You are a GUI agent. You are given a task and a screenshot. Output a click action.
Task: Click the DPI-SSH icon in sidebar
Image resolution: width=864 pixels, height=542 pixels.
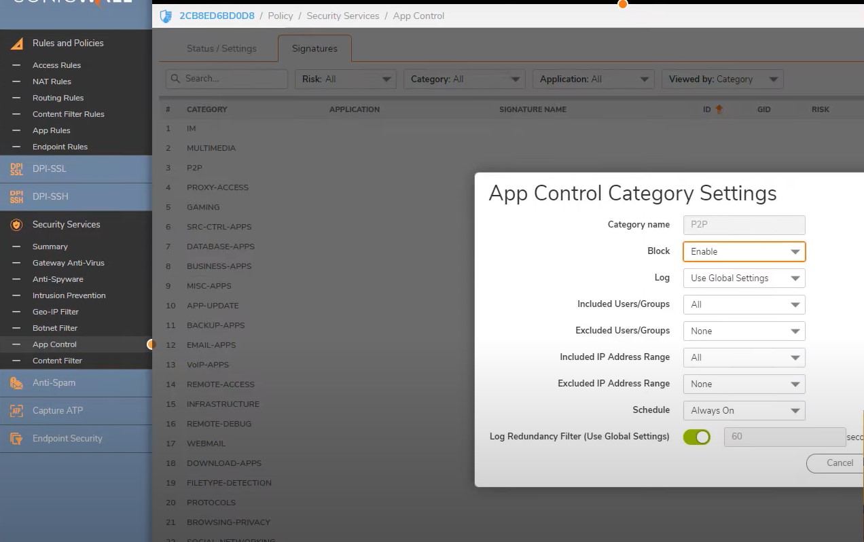pos(16,197)
